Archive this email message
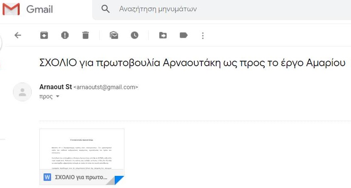The width and height of the screenshot is (351, 188). (44, 36)
